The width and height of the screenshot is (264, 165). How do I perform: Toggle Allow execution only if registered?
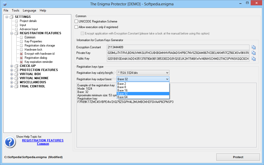coord(76,27)
